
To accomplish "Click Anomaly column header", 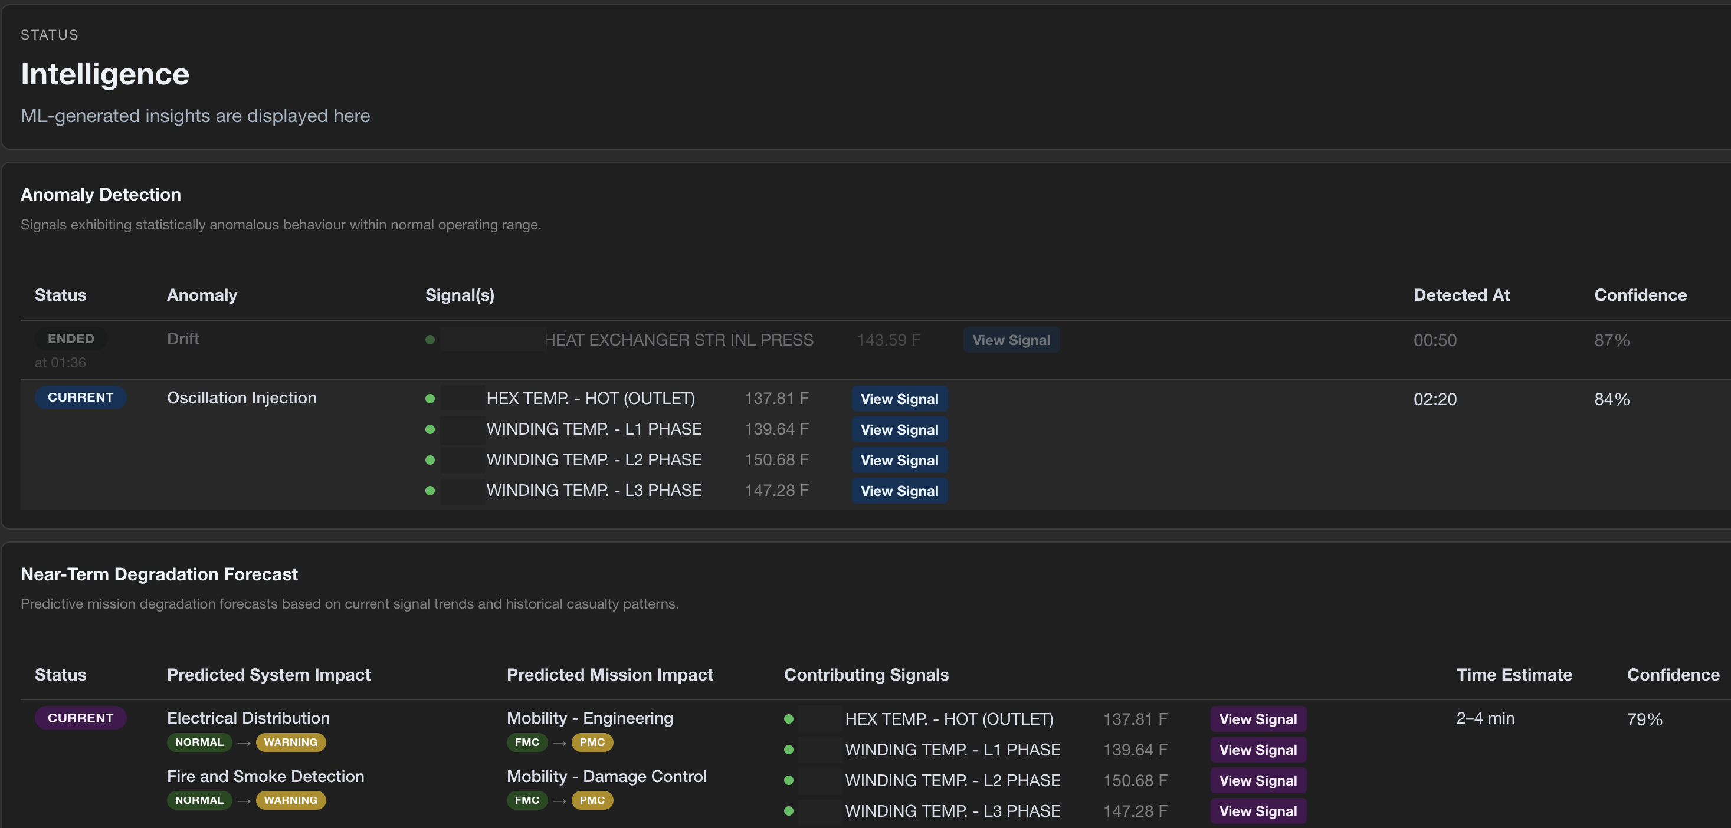I will point(202,295).
